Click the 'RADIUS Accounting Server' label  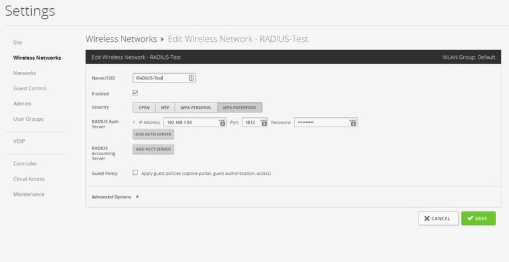(104, 153)
